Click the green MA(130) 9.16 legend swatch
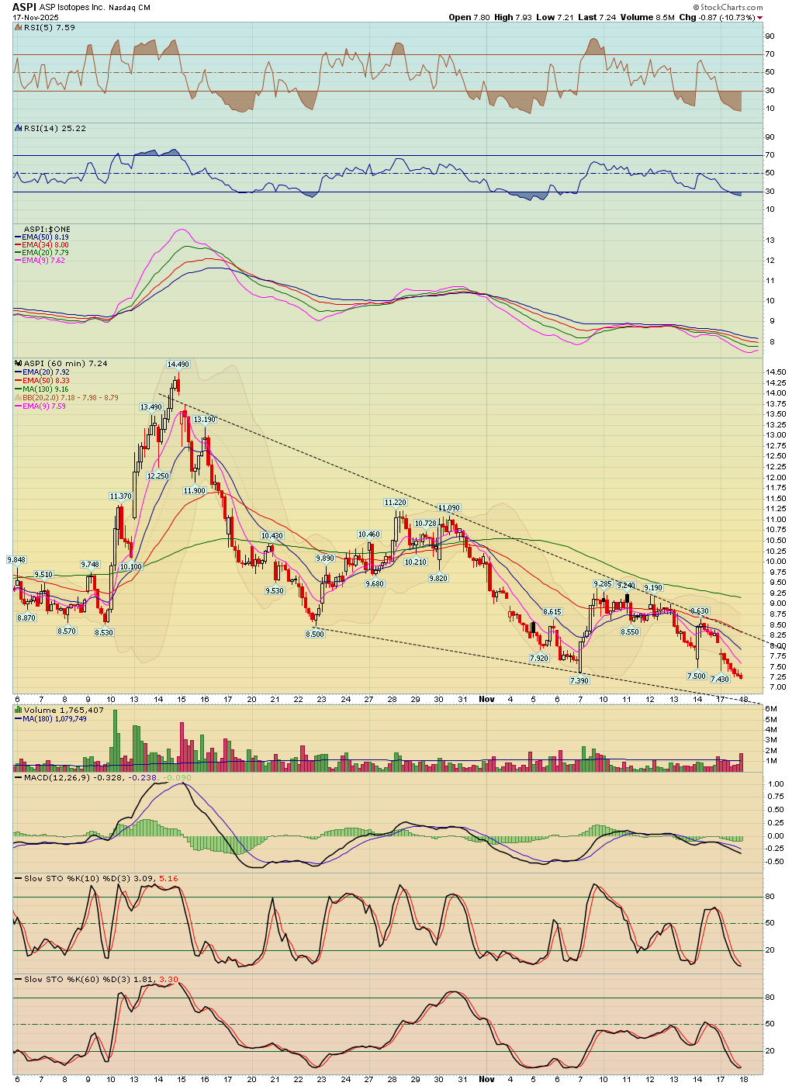Image resolution: width=799 pixels, height=1086 pixels. pyautogui.click(x=19, y=389)
